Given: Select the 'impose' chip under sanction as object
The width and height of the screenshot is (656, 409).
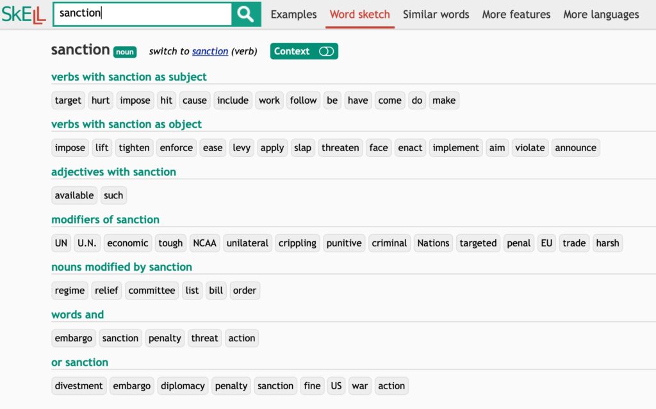Looking at the screenshot, I should (70, 148).
